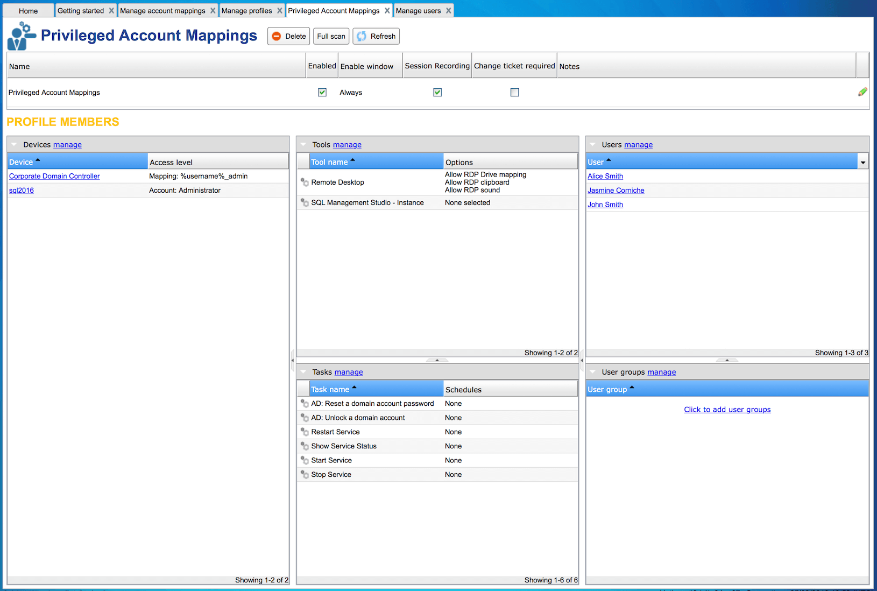Click the Schedules column header
The image size is (877, 591).
tap(510, 389)
